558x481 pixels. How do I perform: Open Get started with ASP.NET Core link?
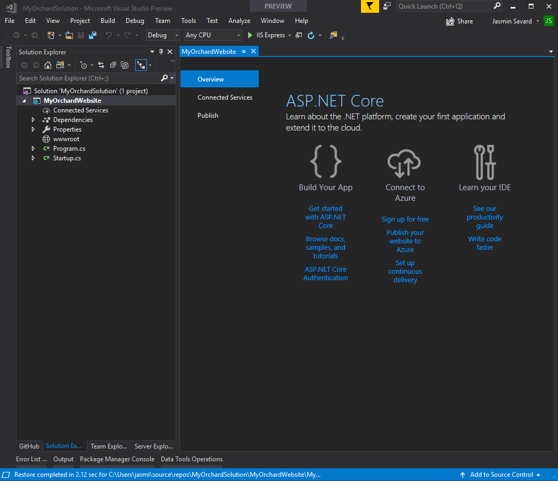pos(326,217)
